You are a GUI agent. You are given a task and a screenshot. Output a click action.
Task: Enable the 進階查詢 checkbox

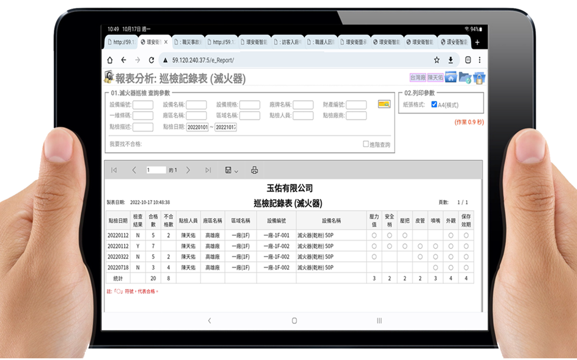366,144
